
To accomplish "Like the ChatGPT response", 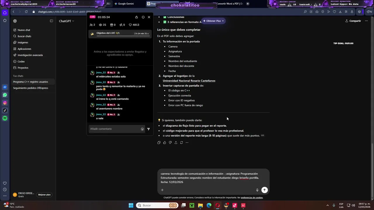I will [x=165, y=143].
